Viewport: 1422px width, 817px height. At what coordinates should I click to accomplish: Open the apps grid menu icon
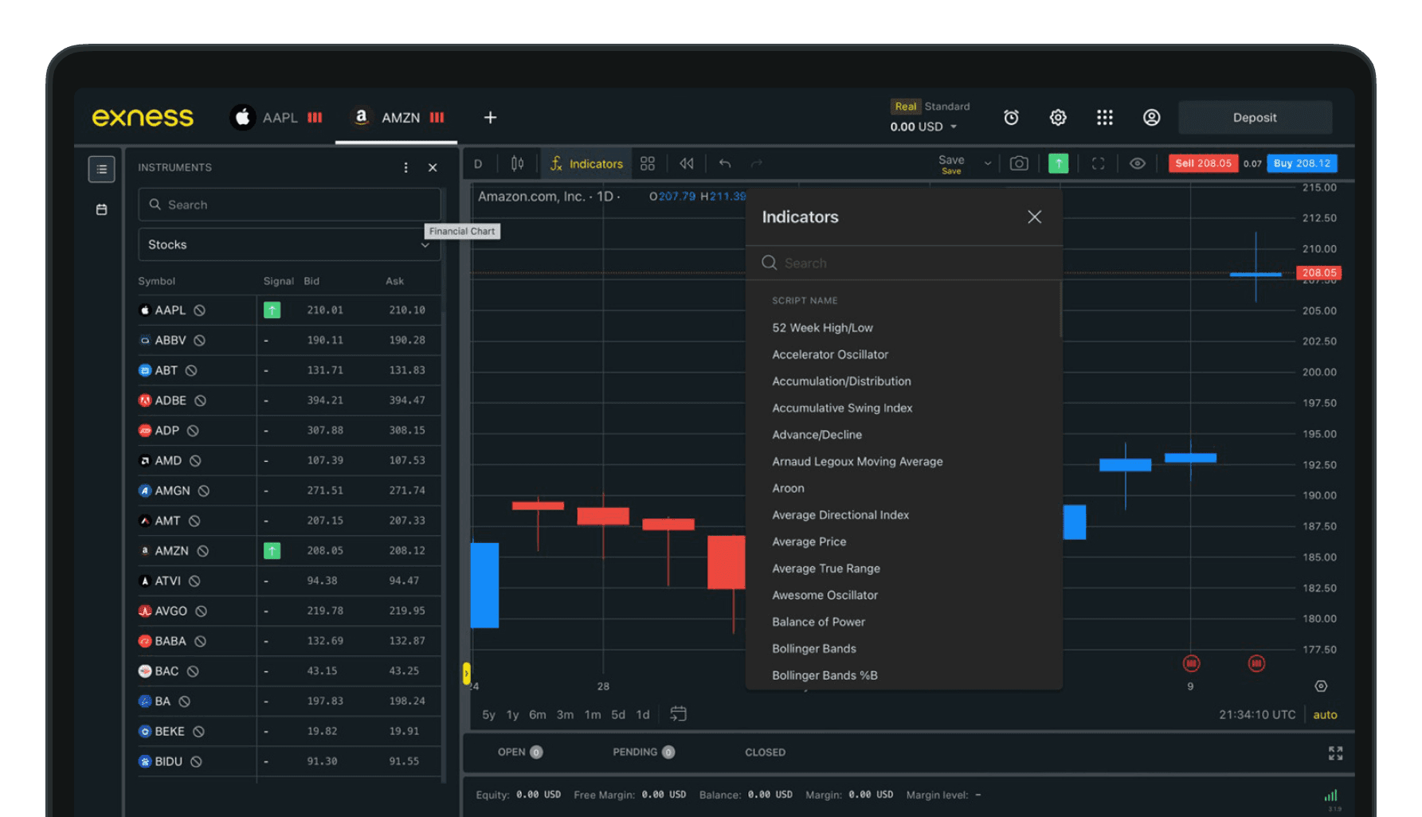[x=1104, y=118]
